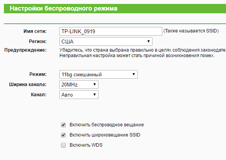Screen dimensions: 226x160
Task: Open the Регион dropdown showing США
Action: pos(106,41)
